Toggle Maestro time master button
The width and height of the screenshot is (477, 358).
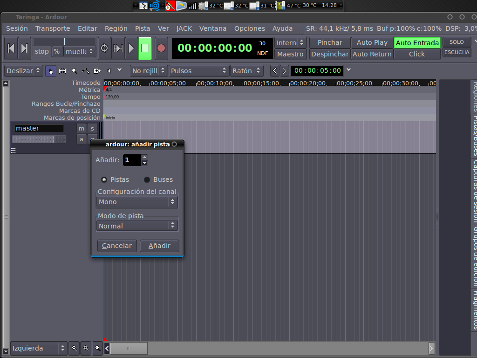pos(291,54)
